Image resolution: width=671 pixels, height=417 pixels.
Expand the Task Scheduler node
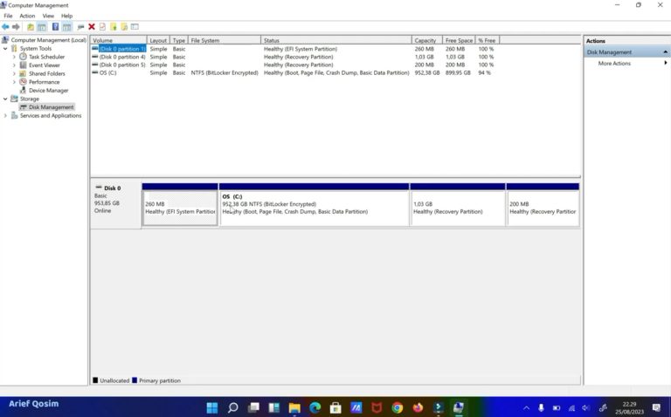pyautogui.click(x=14, y=57)
